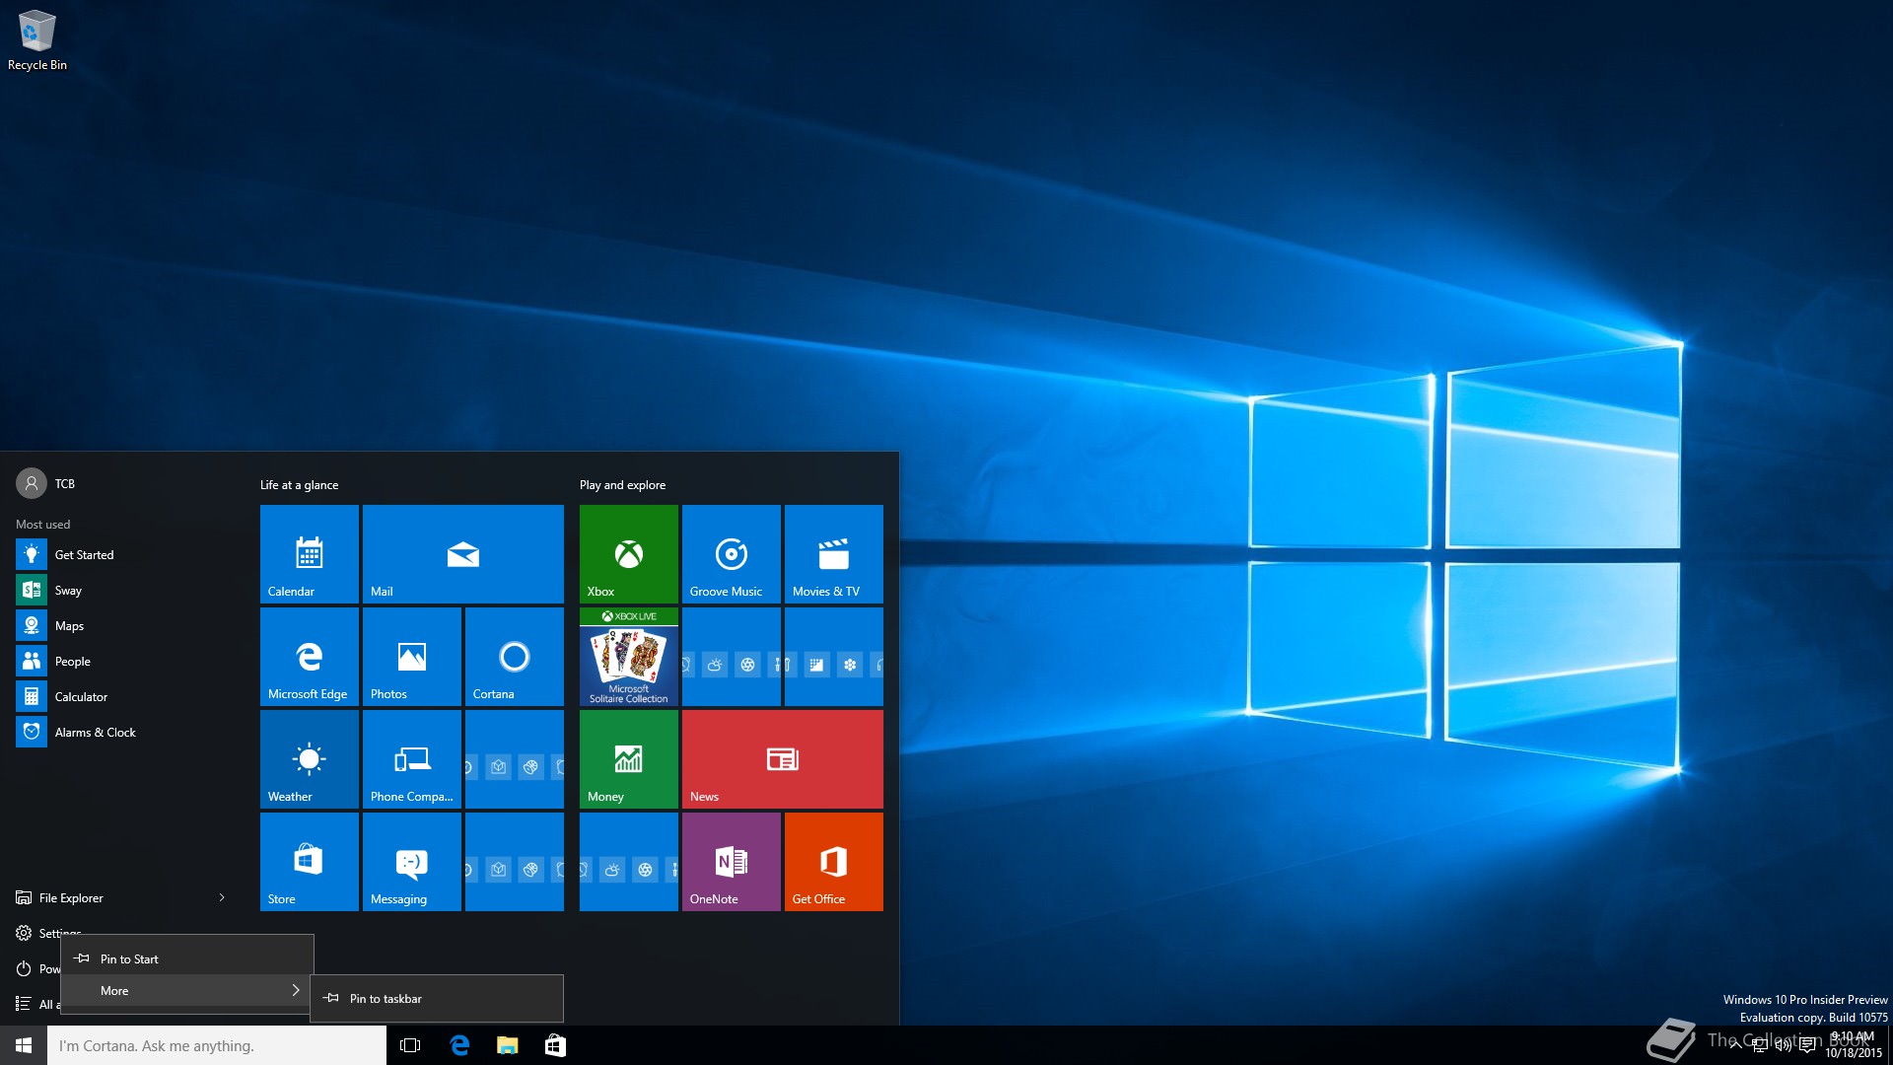1893x1065 pixels.
Task: Open the Weather tile
Action: (x=309, y=758)
